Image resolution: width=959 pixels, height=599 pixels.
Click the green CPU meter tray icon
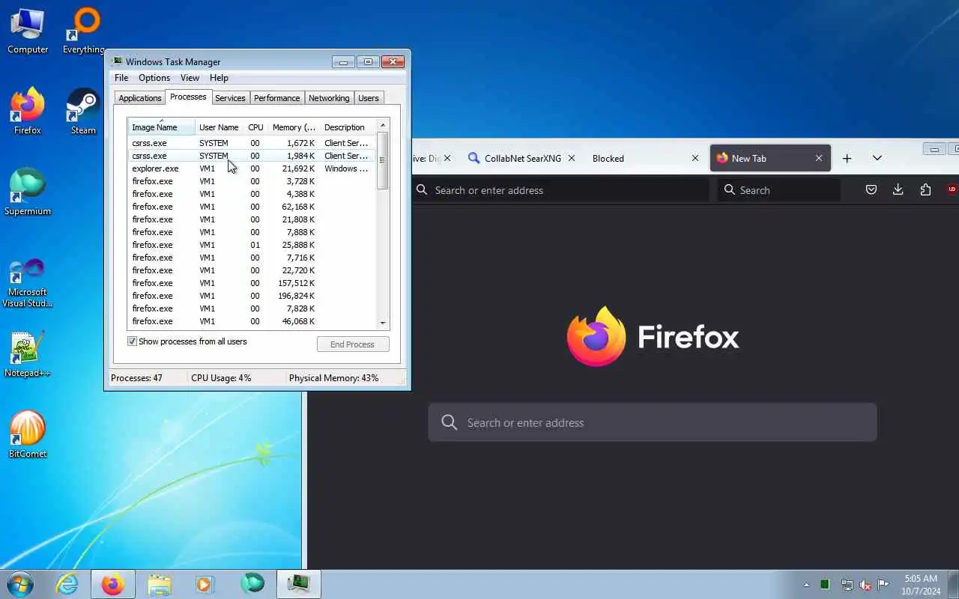click(825, 585)
